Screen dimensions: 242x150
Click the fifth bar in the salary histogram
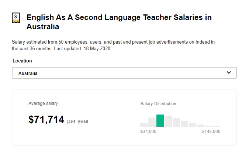(x=176, y=123)
